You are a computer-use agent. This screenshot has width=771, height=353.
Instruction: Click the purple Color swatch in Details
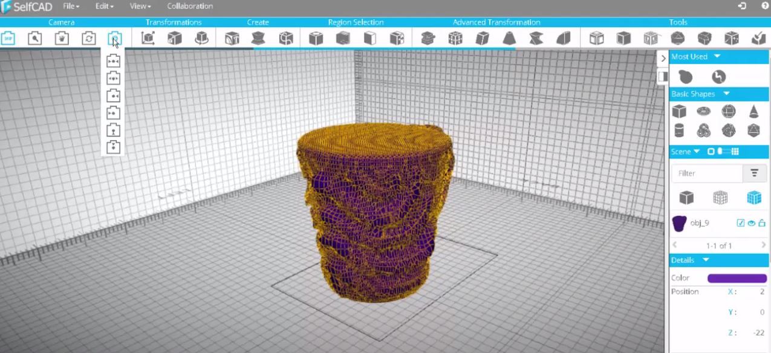click(x=735, y=277)
